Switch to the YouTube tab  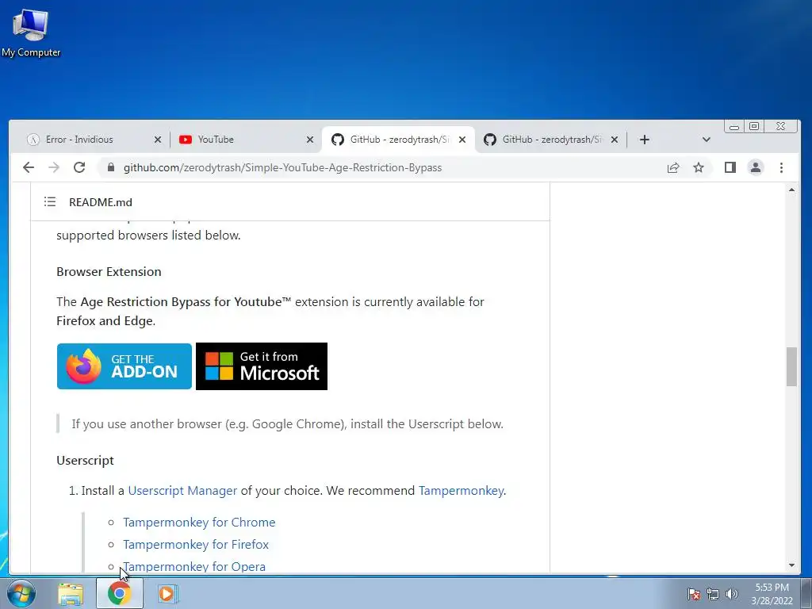[x=245, y=140]
